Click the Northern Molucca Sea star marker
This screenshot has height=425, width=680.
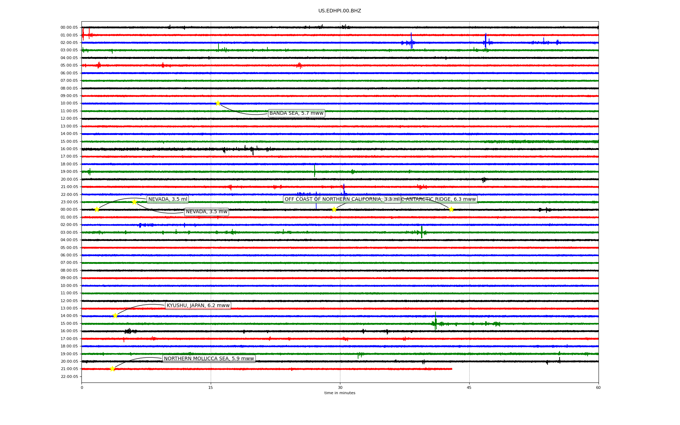pyautogui.click(x=112, y=369)
